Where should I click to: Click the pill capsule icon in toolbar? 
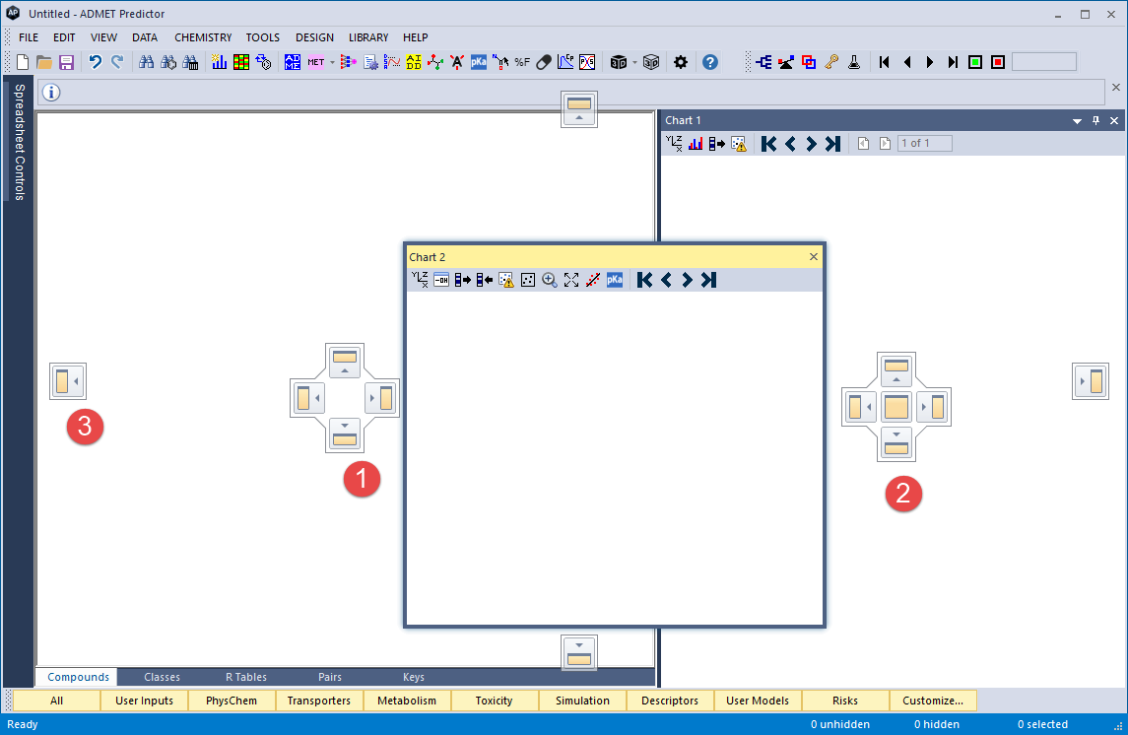(x=544, y=62)
